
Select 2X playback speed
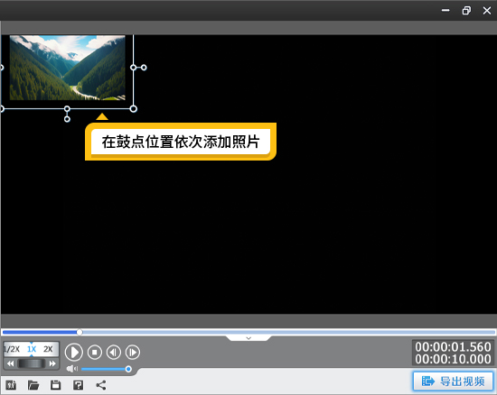(x=48, y=349)
